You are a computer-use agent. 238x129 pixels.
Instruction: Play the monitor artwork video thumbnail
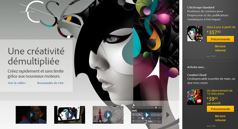pos(70,115)
